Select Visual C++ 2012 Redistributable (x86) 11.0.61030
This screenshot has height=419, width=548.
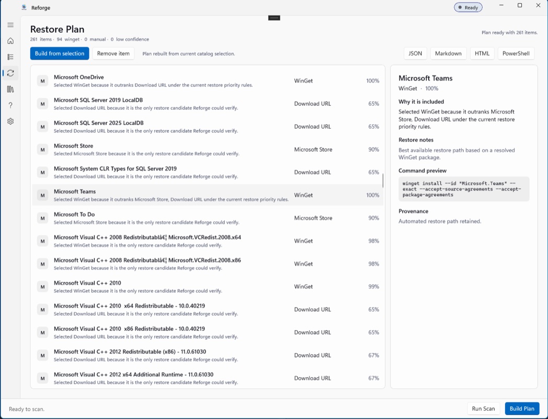[x=208, y=355]
